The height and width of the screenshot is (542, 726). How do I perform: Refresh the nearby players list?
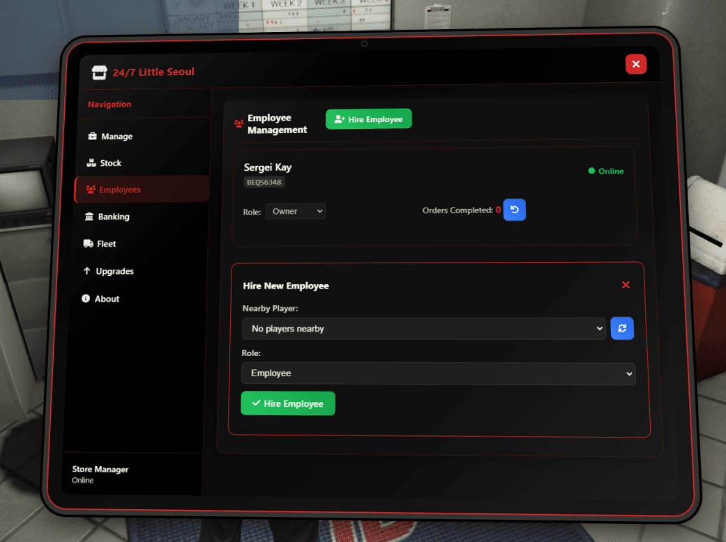[x=622, y=328]
